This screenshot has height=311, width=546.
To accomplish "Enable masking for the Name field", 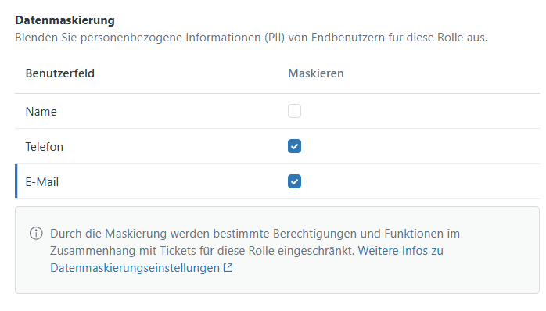I will click(294, 111).
